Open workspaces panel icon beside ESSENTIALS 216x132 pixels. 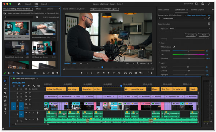tap(196, 4)
